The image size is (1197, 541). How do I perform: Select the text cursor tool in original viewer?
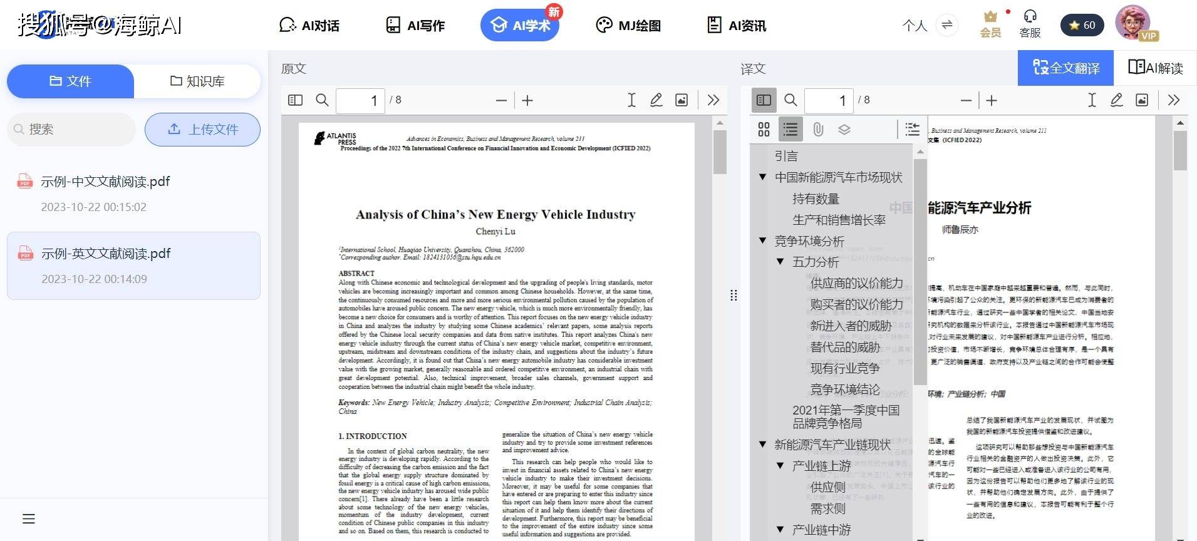(631, 100)
